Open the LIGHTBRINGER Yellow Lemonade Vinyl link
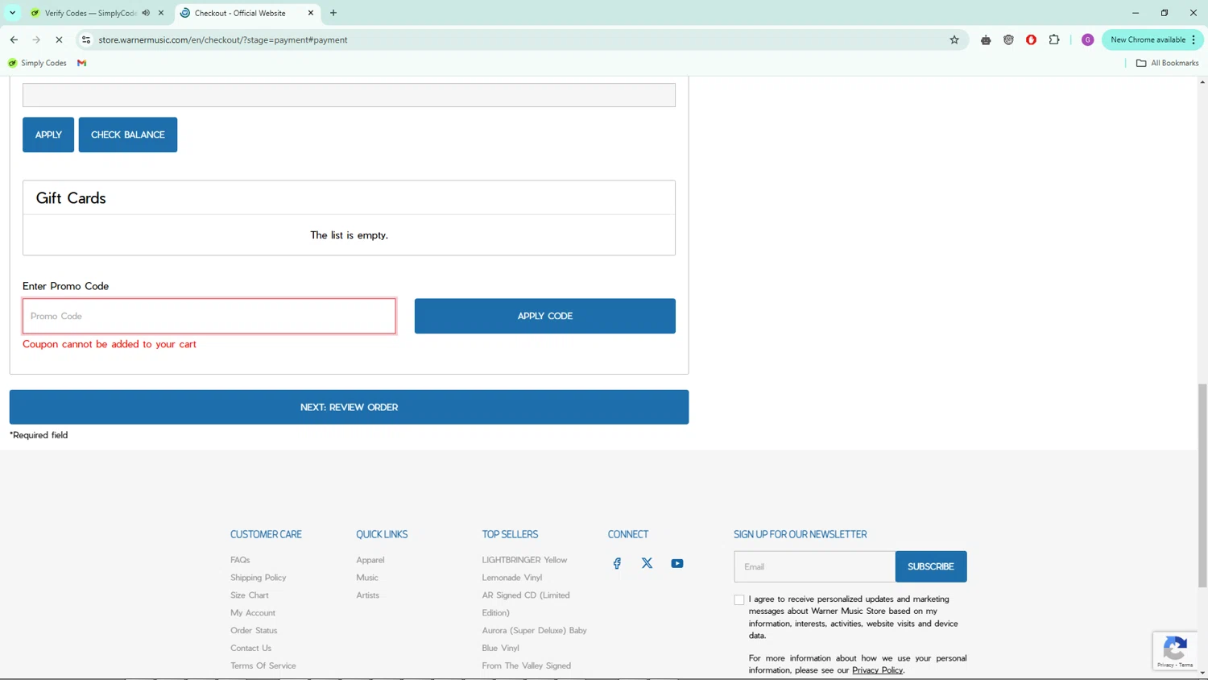This screenshot has height=680, width=1208. (525, 569)
